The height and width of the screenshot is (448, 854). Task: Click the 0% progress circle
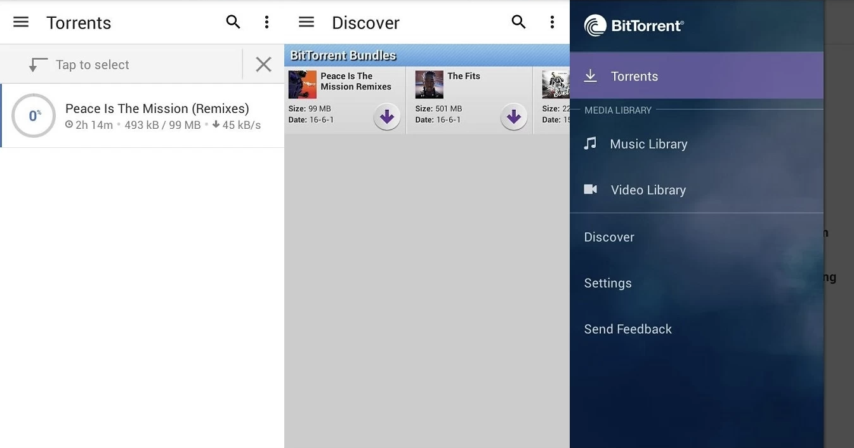pos(33,115)
